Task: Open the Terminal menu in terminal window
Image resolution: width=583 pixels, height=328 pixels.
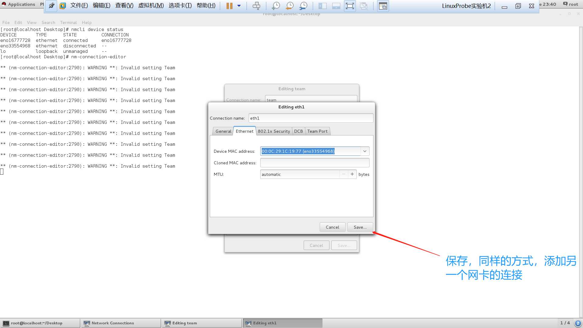Action: 68,22
